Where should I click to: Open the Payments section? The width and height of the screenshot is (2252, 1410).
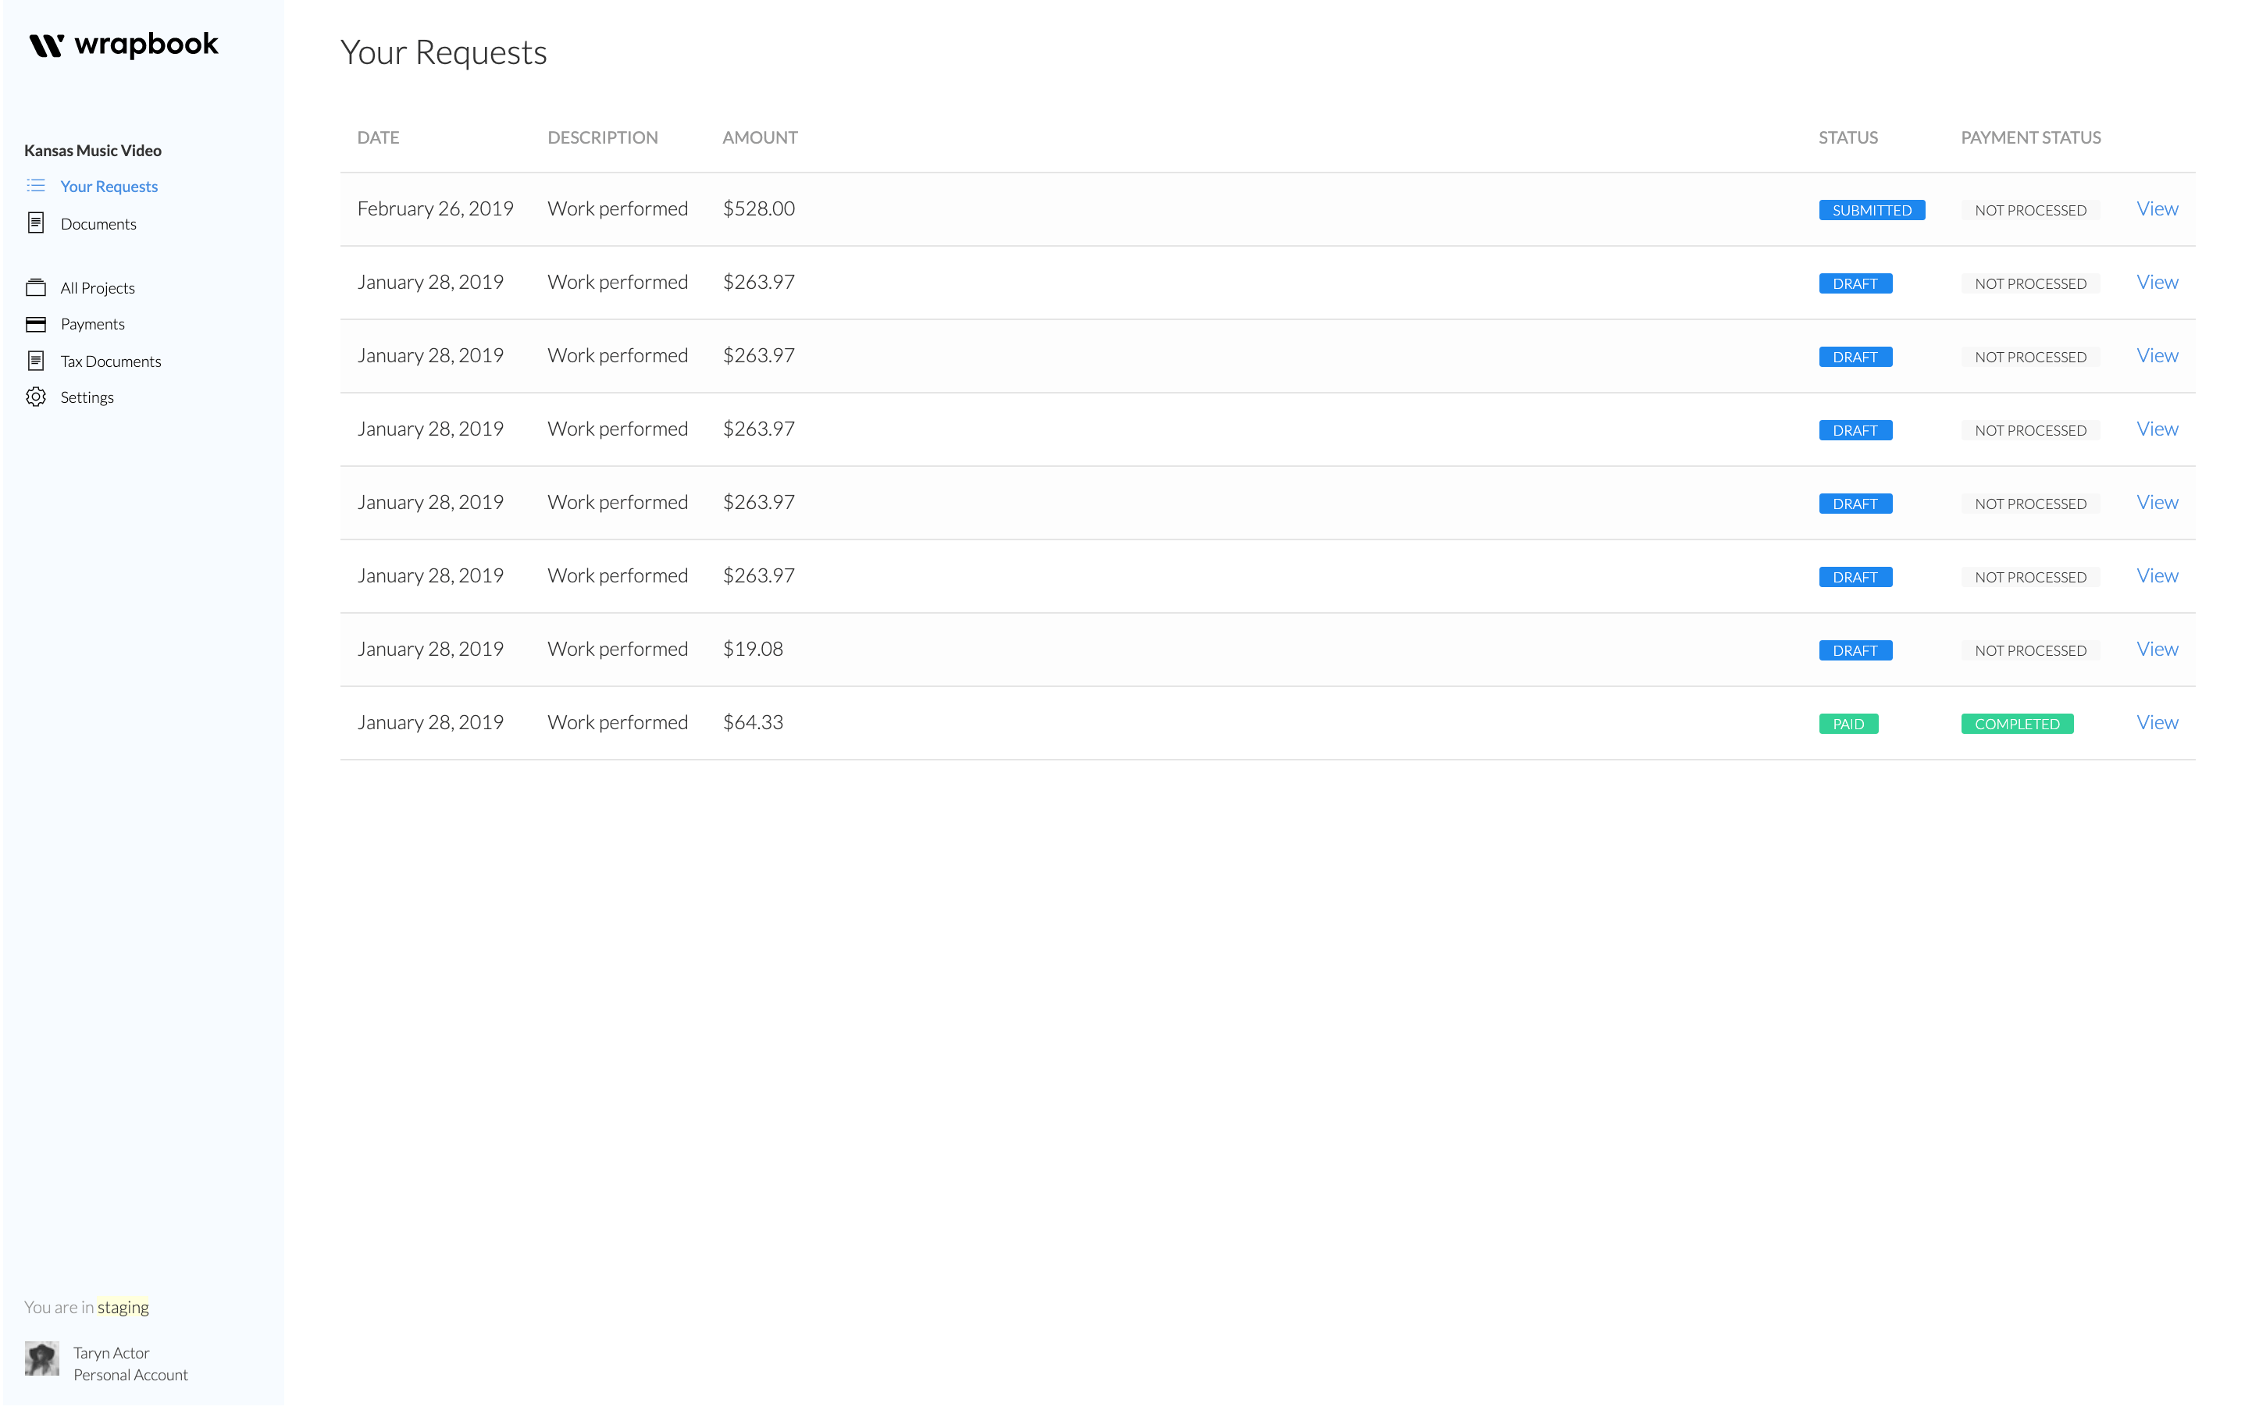click(x=92, y=325)
